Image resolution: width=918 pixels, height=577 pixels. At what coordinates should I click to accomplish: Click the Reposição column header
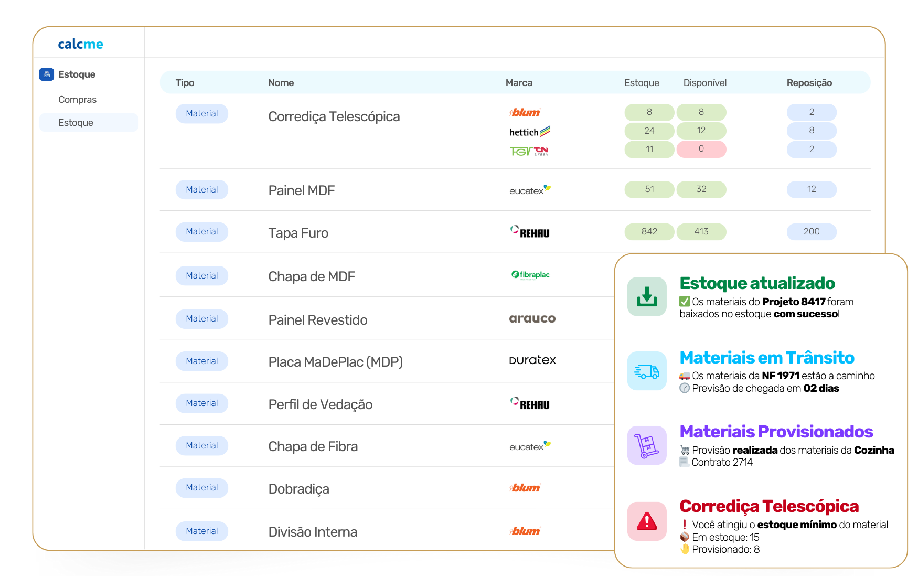pos(809,83)
